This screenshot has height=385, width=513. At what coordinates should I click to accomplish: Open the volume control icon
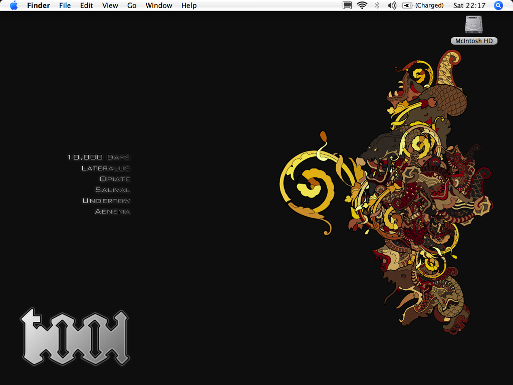point(392,6)
